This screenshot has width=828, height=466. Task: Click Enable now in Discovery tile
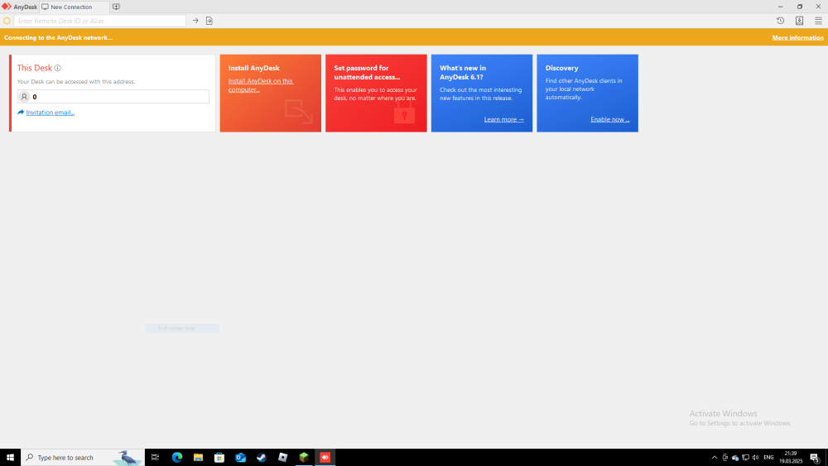[610, 119]
